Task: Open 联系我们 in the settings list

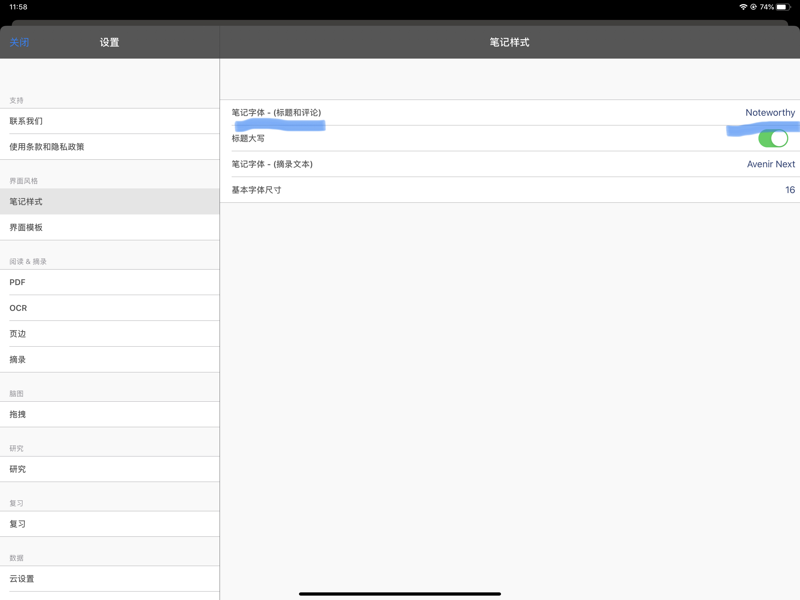Action: click(x=110, y=121)
